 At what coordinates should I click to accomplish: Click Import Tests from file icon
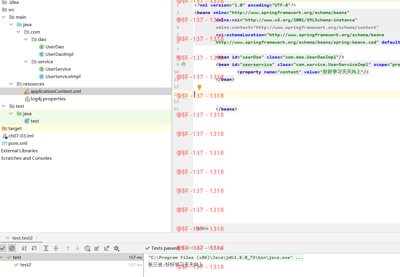(97, 248)
